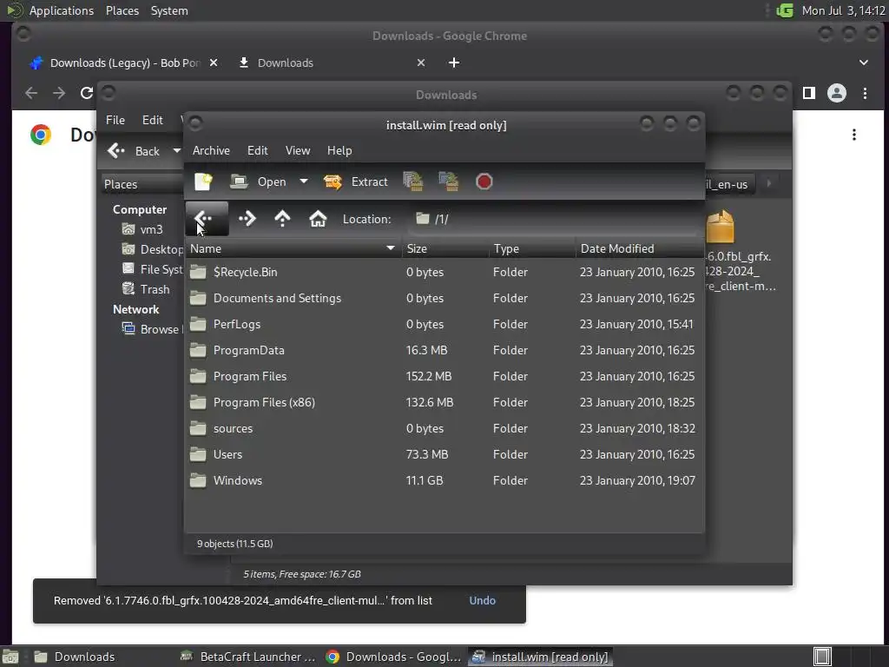Open Desktop in Places sidebar
The width and height of the screenshot is (889, 667).
pyautogui.click(x=152, y=249)
